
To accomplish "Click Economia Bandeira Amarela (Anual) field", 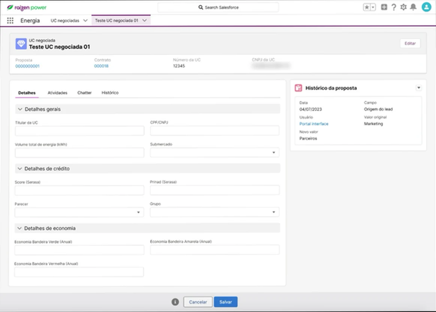I will [215, 250].
